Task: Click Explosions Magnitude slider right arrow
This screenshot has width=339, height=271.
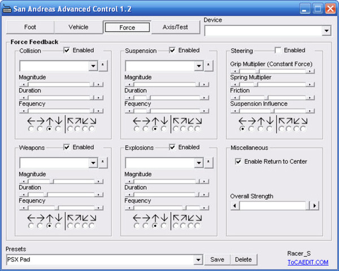Action: [205, 182]
